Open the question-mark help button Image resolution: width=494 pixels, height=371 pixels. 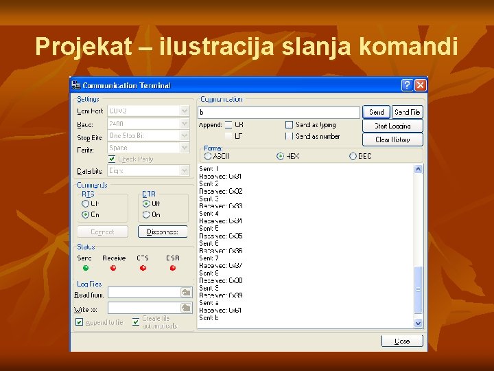pyautogui.click(x=407, y=85)
